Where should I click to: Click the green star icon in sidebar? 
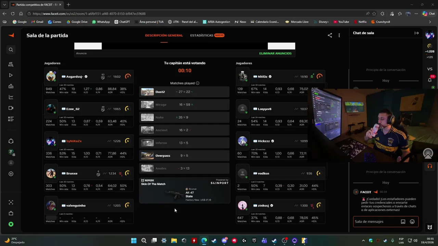pyautogui.click(x=11, y=224)
